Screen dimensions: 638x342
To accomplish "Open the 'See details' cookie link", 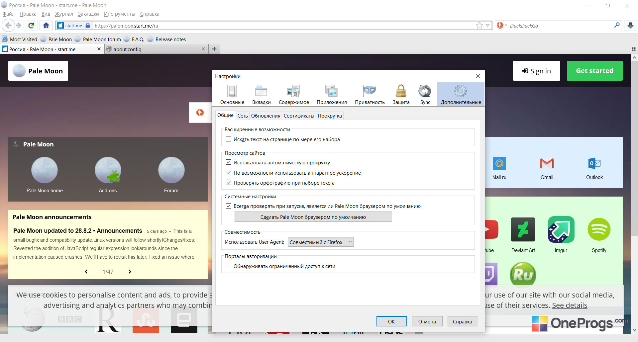I will point(570,305).
